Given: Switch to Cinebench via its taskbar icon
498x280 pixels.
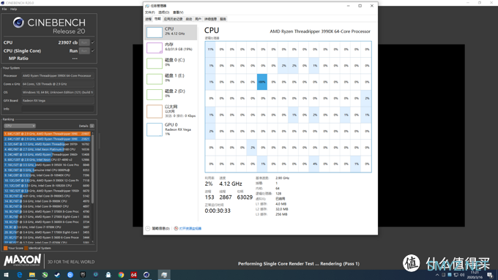Looking at the screenshot, I should (x=146, y=275).
